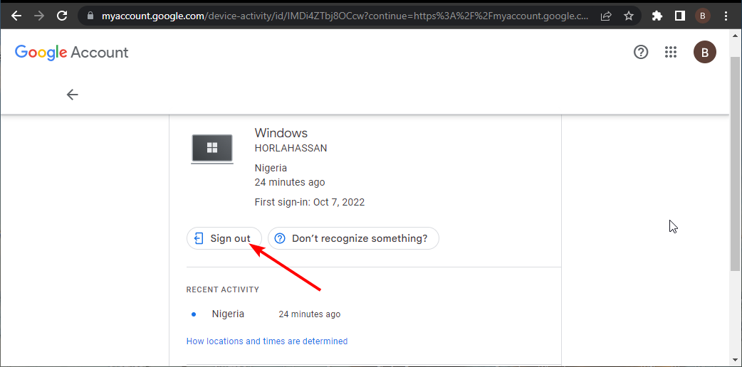Click the Chrome profile button in toolbar

[703, 15]
